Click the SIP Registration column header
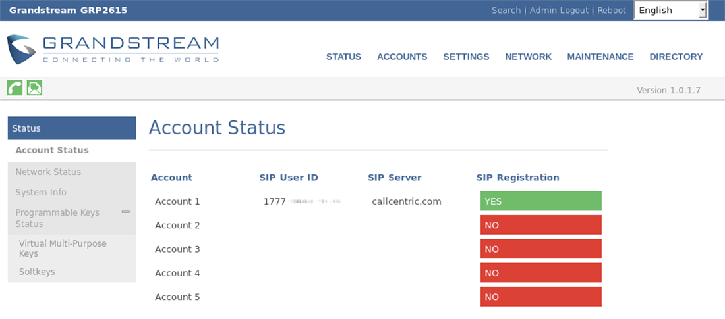This screenshot has width=725, height=319. coord(518,178)
